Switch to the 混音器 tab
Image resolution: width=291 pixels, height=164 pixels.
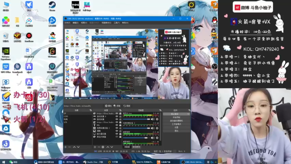click(127, 147)
